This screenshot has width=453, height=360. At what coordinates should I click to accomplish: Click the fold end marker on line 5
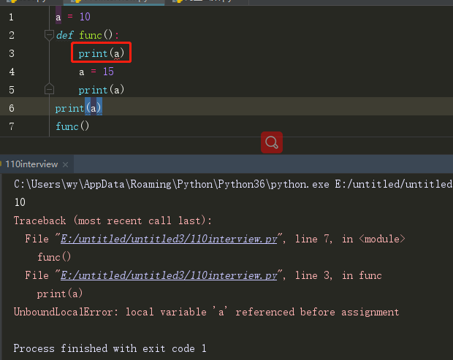(49, 89)
